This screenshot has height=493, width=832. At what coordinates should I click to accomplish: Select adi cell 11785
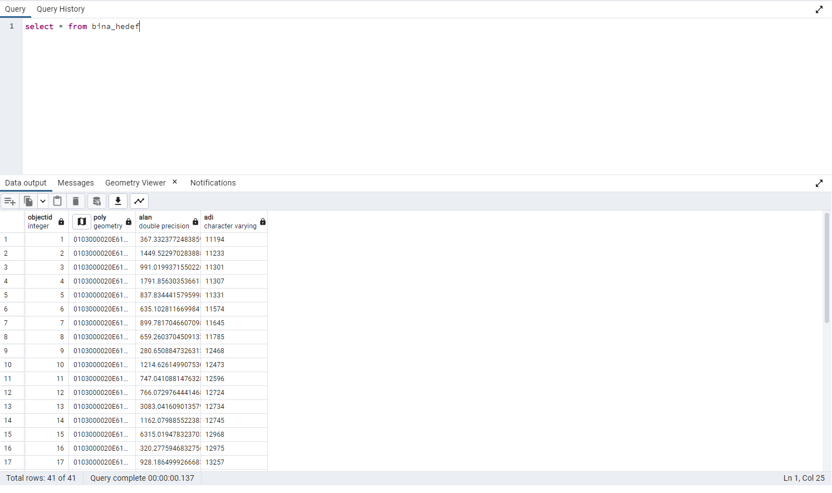[x=234, y=337]
